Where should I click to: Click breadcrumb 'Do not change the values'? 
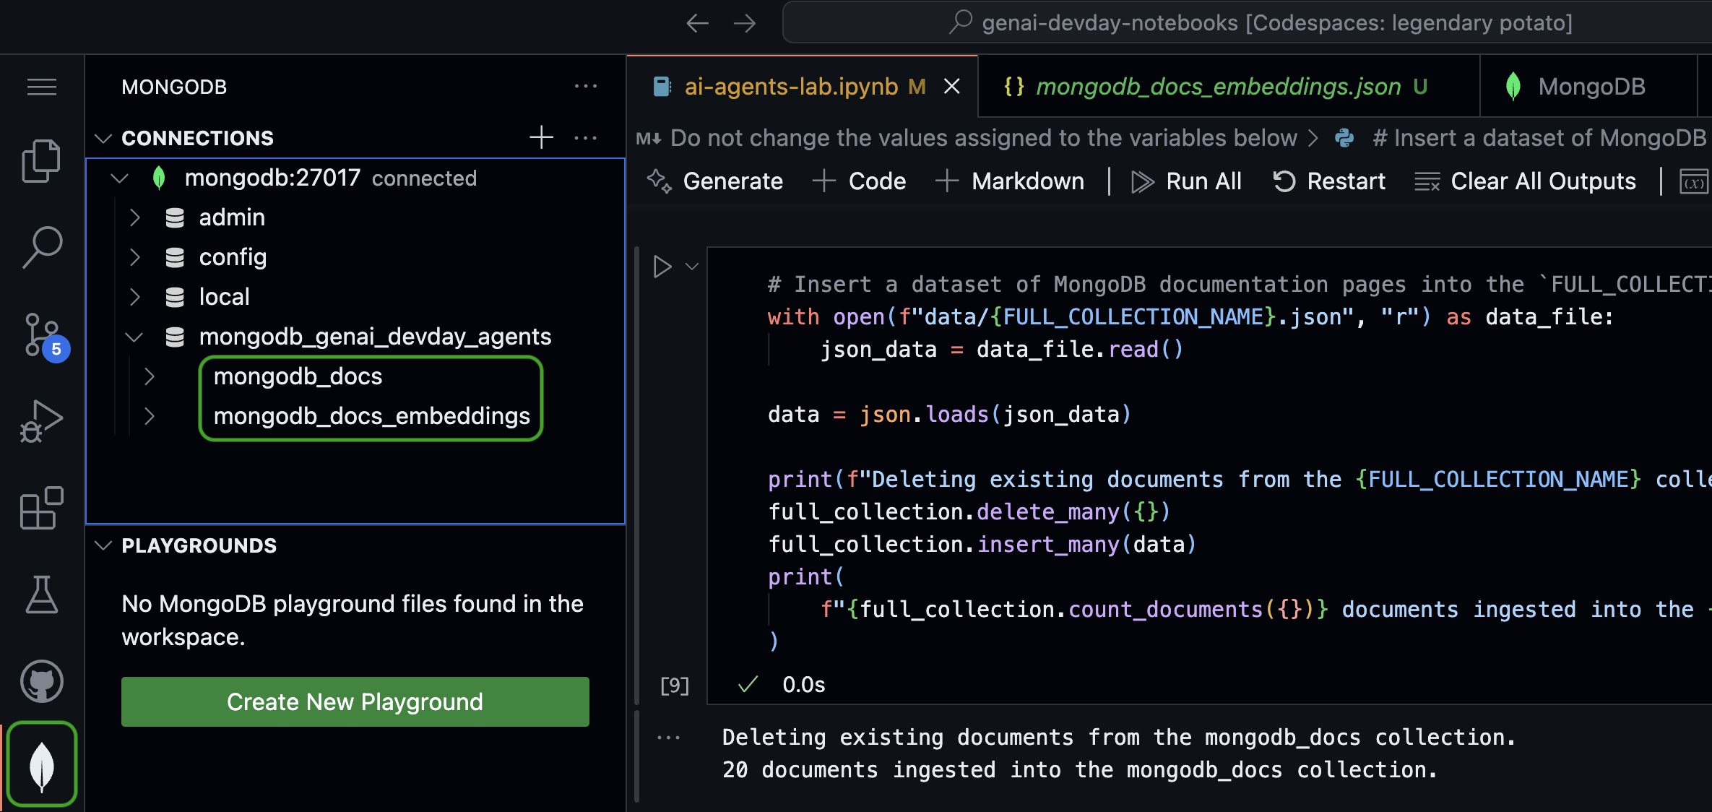point(983,138)
